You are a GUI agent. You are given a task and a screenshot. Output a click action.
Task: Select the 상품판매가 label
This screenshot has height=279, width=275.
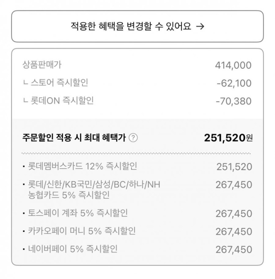pyautogui.click(x=42, y=65)
